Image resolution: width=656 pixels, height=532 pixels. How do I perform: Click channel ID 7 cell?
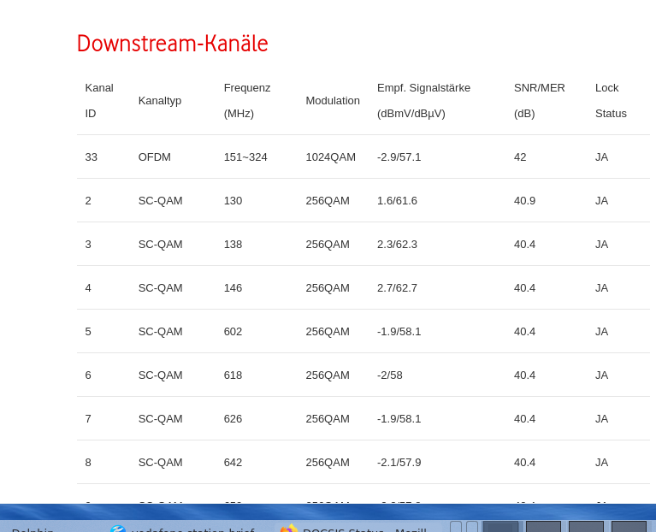(88, 419)
